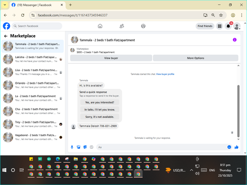Viewport: 247px width, 185px height.
Task: Open the purple conversation info icon
Action: pos(235,40)
